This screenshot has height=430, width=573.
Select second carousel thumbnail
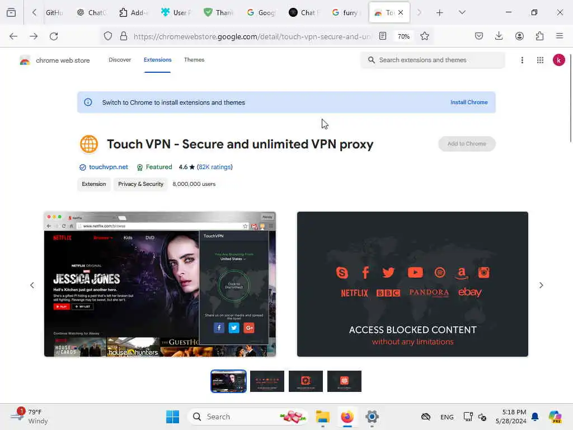coord(267,381)
